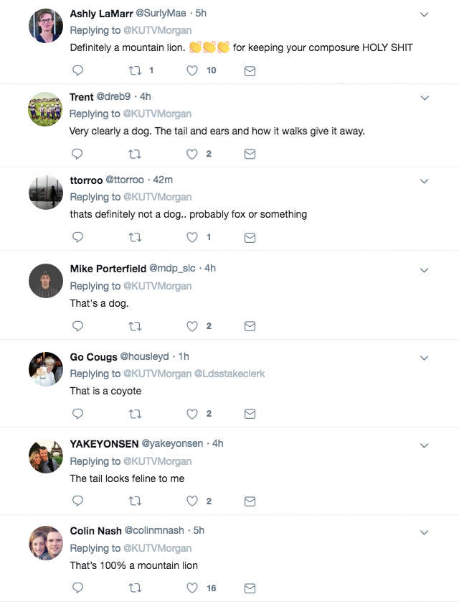The width and height of the screenshot is (459, 602).
Task: Like Go Cougs' coyote tweet
Action: (x=192, y=414)
